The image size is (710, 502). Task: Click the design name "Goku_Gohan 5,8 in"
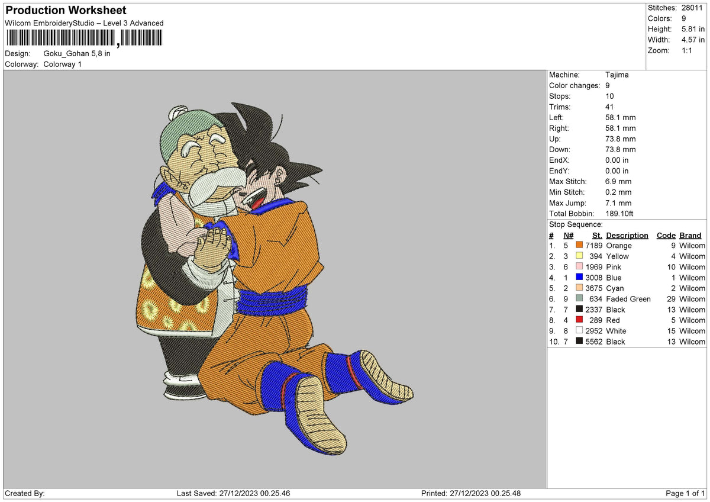pyautogui.click(x=77, y=53)
